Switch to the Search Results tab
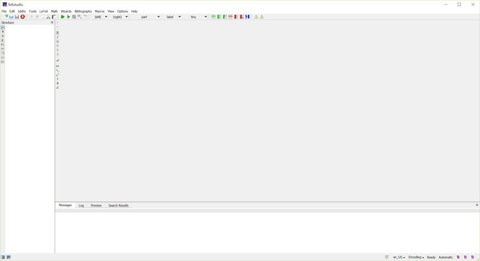Viewport: 480px width, 261px height. [118, 206]
